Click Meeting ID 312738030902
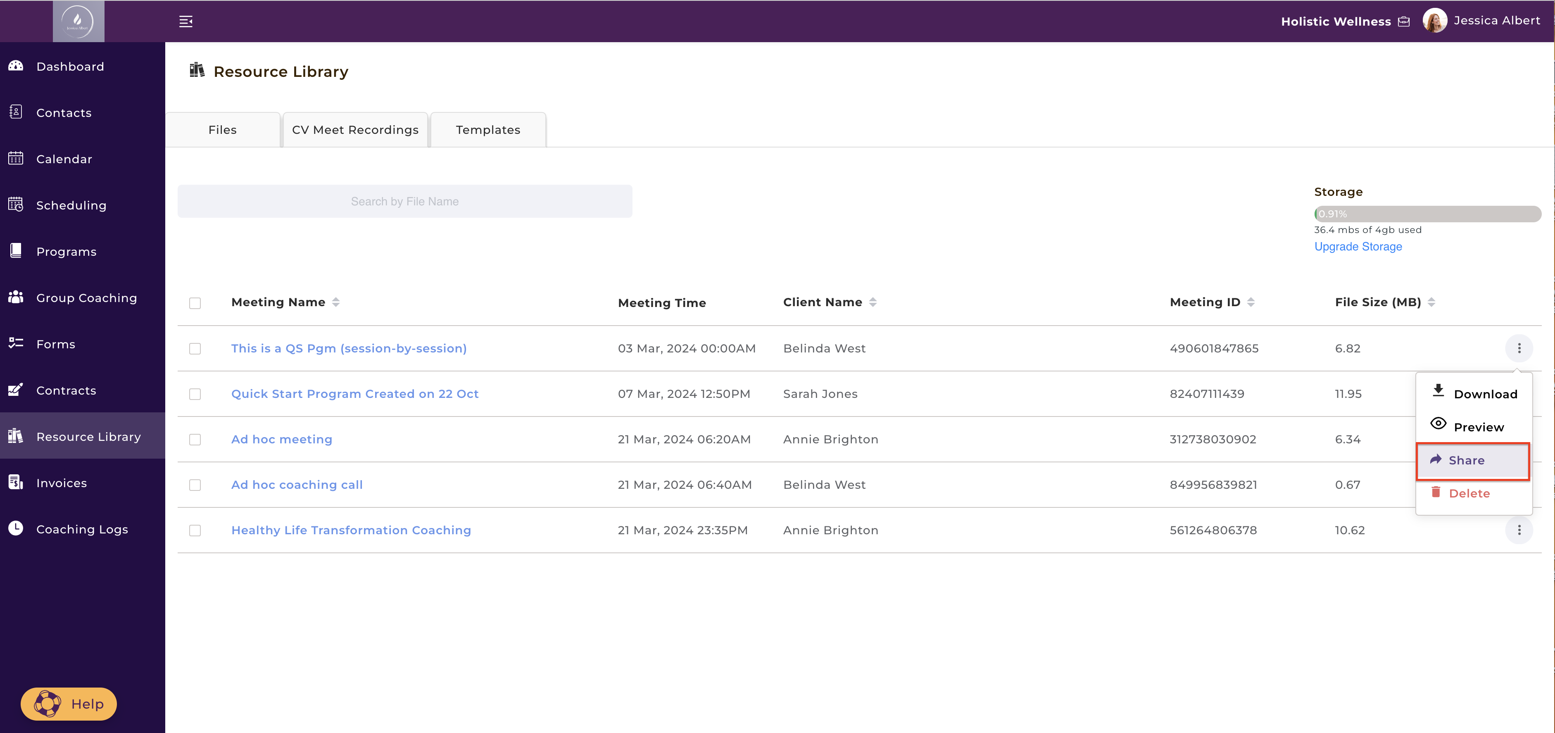Screen dimensions: 1555x733 1213,439
